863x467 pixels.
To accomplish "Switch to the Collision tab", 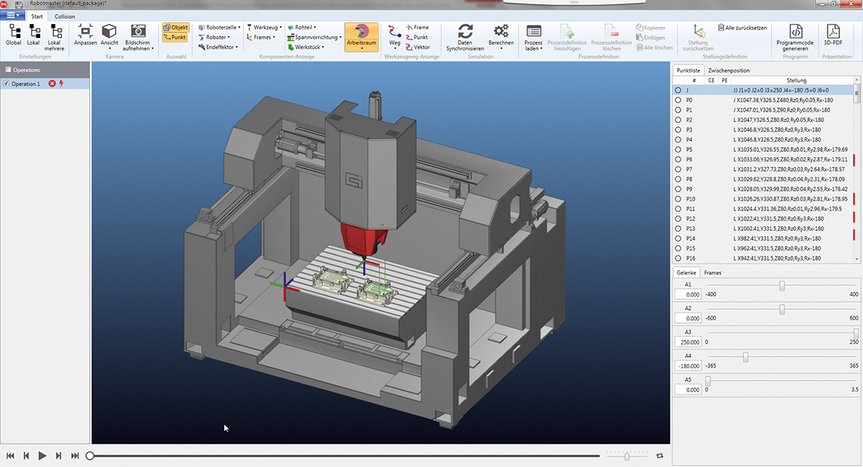I will point(64,15).
